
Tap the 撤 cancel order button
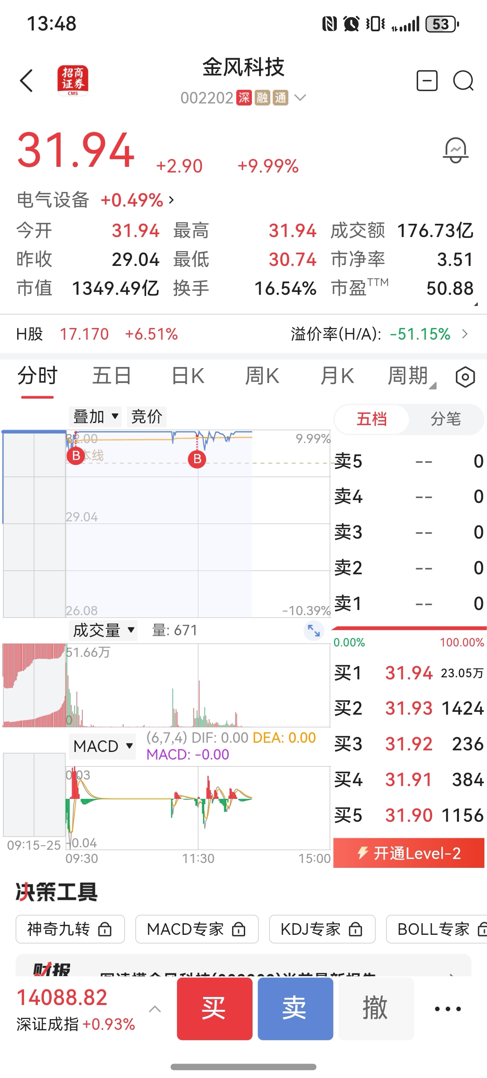point(376,1009)
